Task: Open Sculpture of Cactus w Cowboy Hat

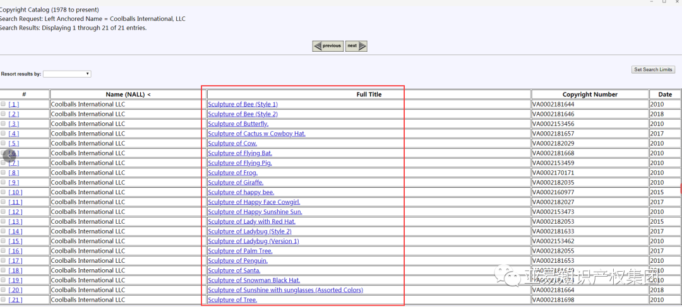Action: (256, 133)
